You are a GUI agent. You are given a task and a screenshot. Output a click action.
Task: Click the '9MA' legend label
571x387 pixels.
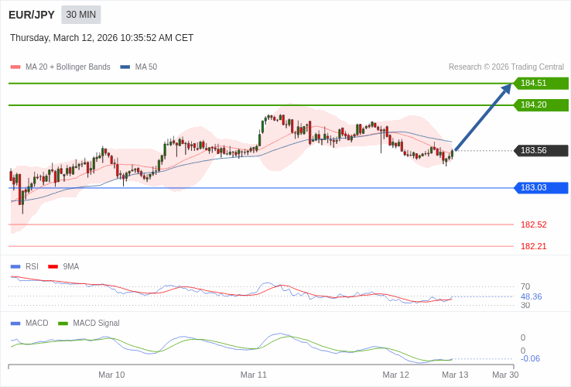(x=71, y=267)
